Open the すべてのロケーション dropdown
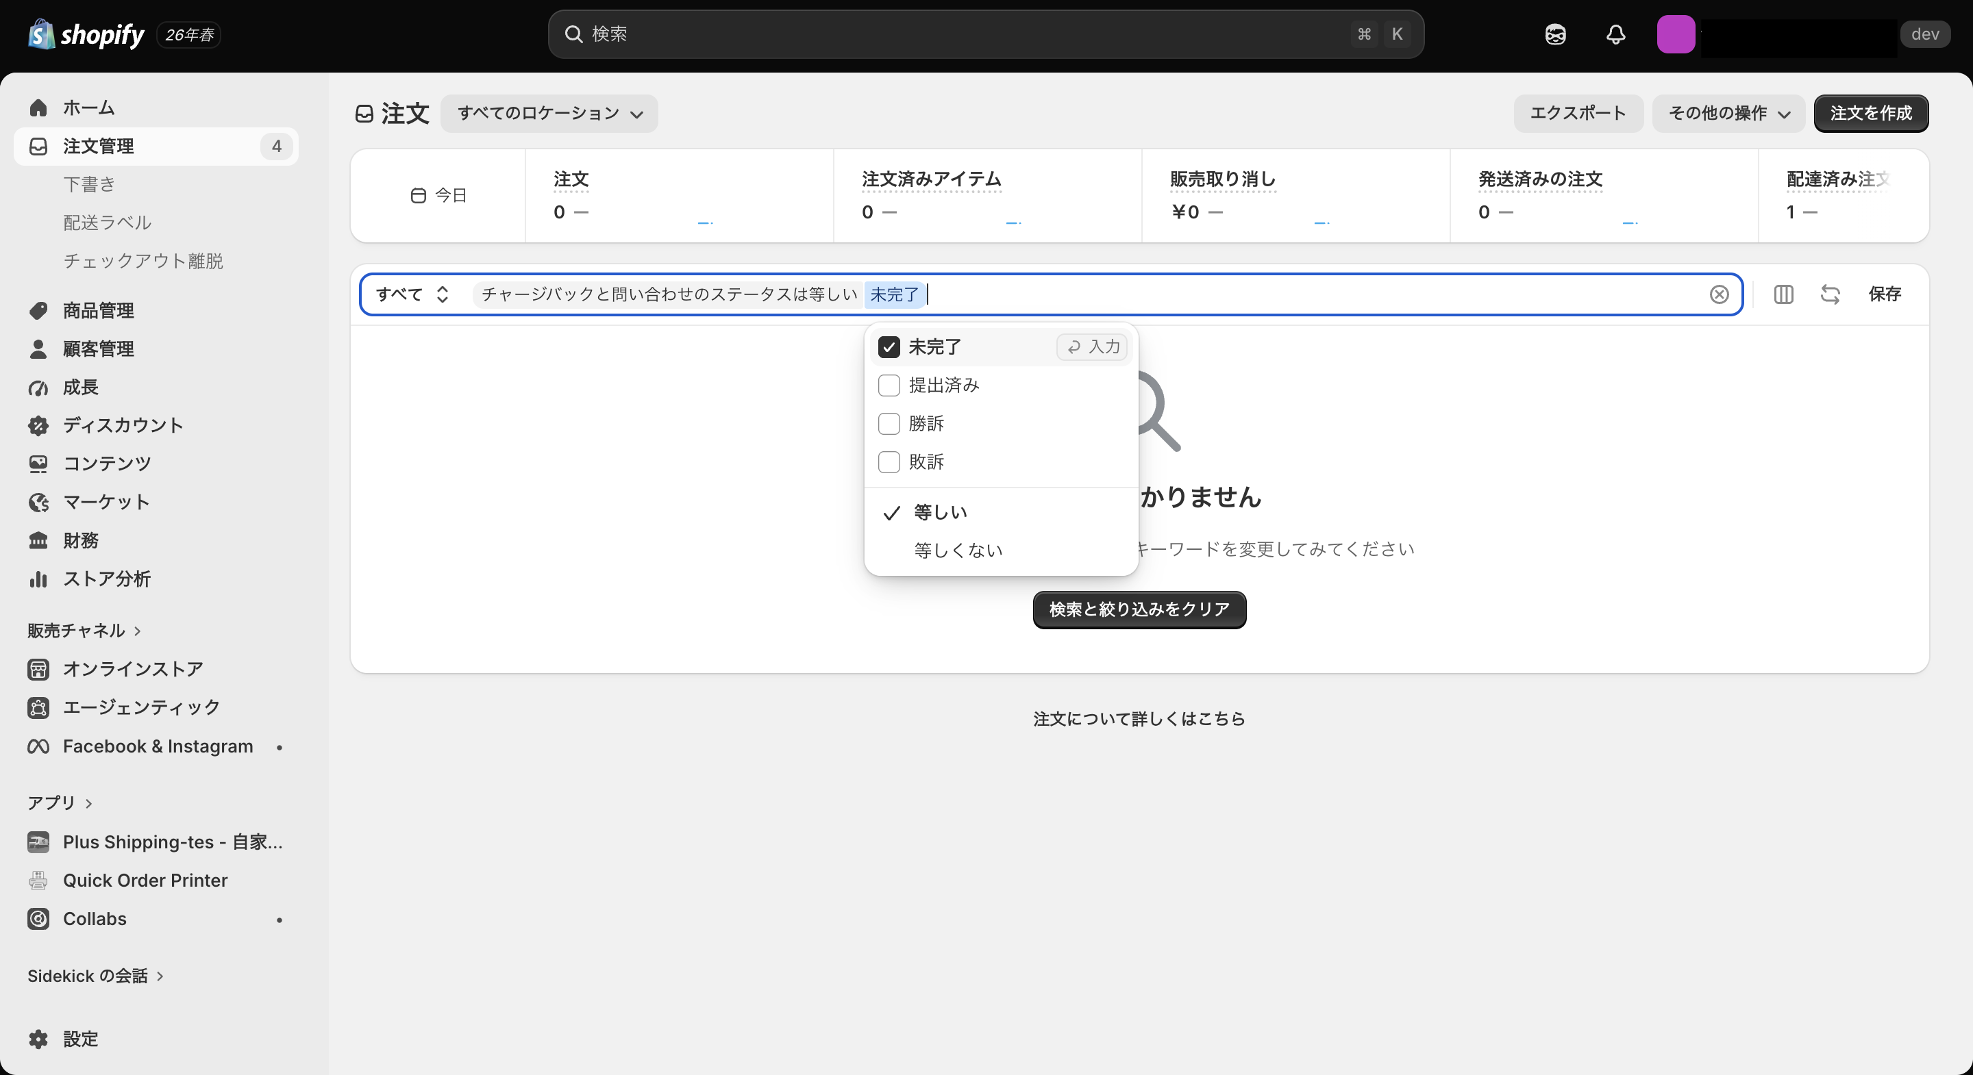Image resolution: width=1973 pixels, height=1075 pixels. tap(549, 113)
